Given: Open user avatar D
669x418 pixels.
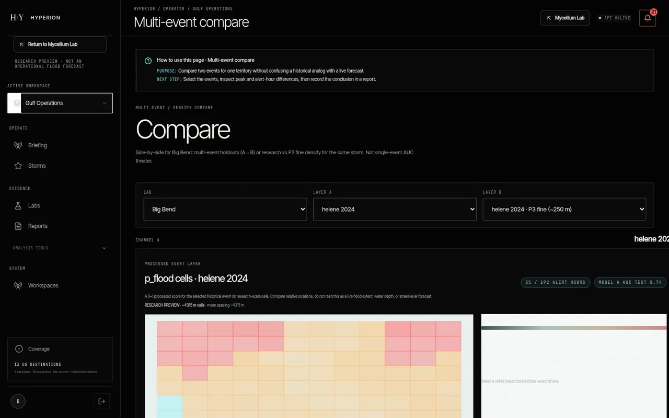Looking at the screenshot, I should pyautogui.click(x=18, y=401).
